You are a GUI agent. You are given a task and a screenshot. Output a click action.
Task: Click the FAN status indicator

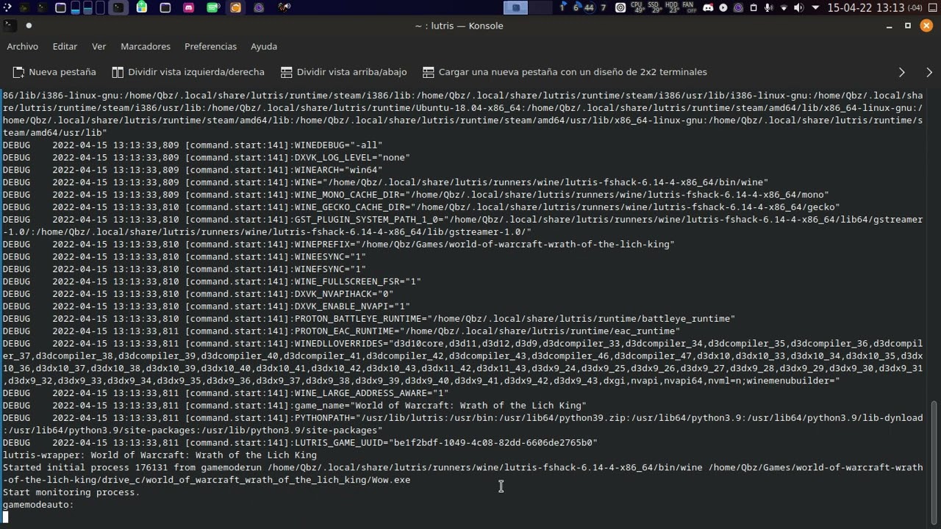(689, 7)
